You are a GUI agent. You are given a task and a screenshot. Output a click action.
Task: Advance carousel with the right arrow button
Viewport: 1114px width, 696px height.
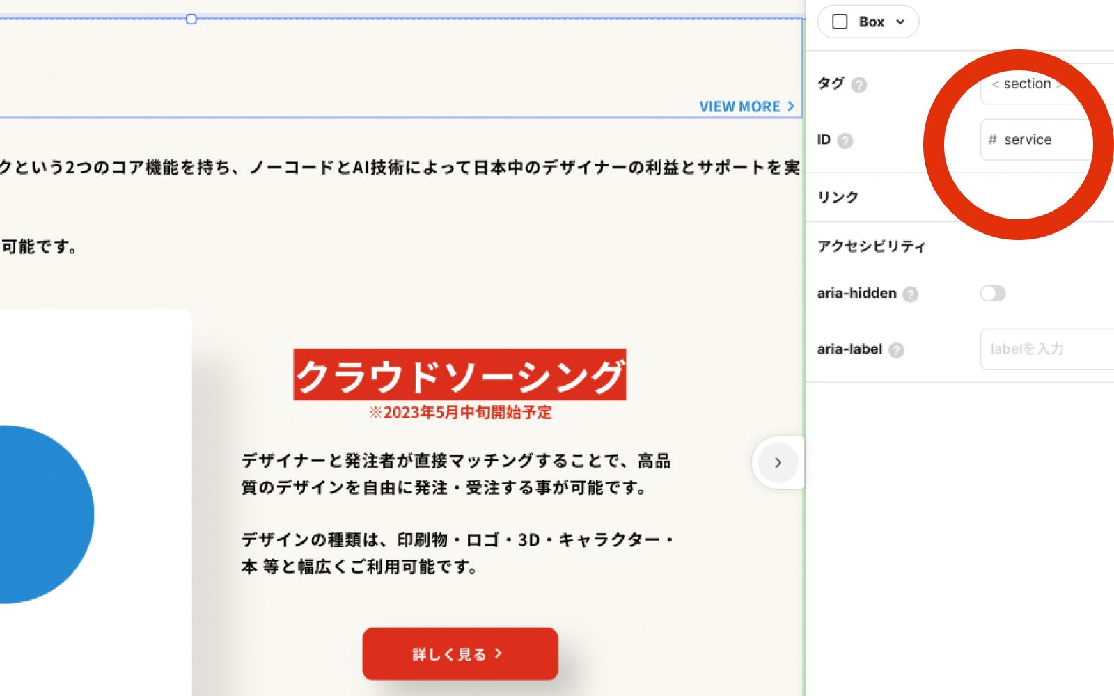778,463
